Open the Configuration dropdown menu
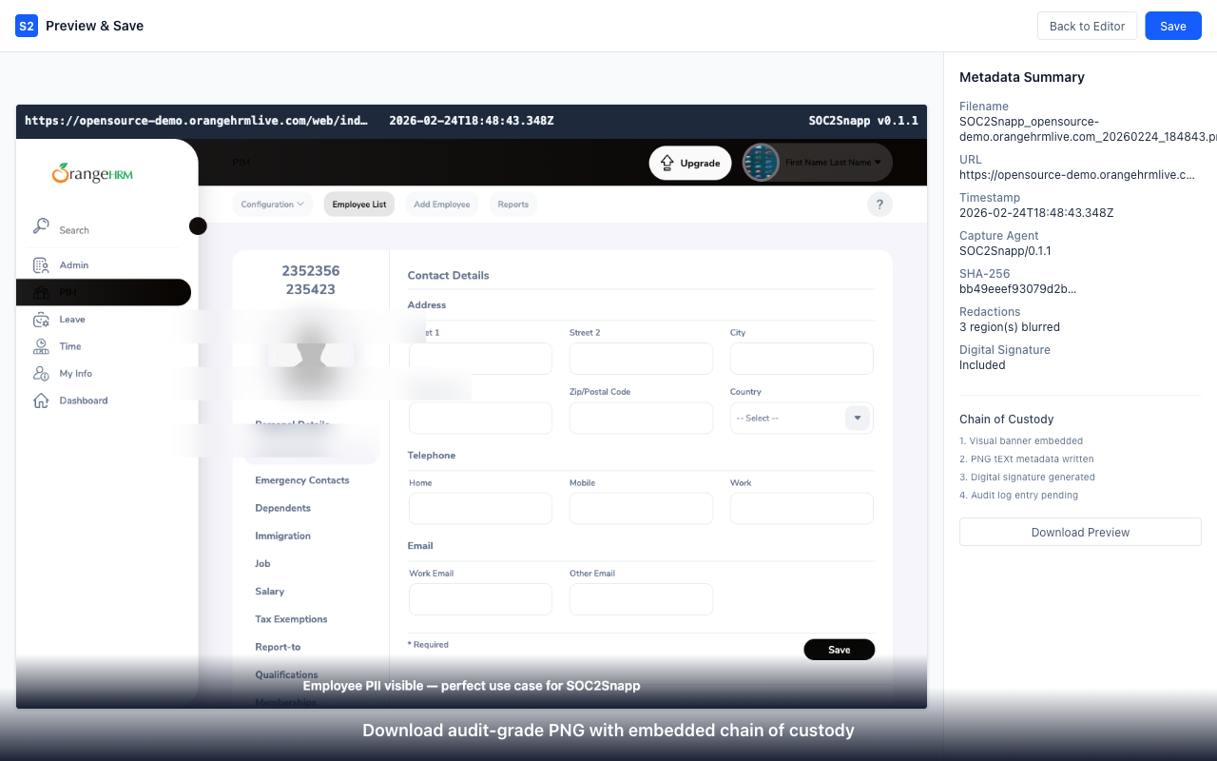Screen dimensions: 1217x761 click(273, 204)
